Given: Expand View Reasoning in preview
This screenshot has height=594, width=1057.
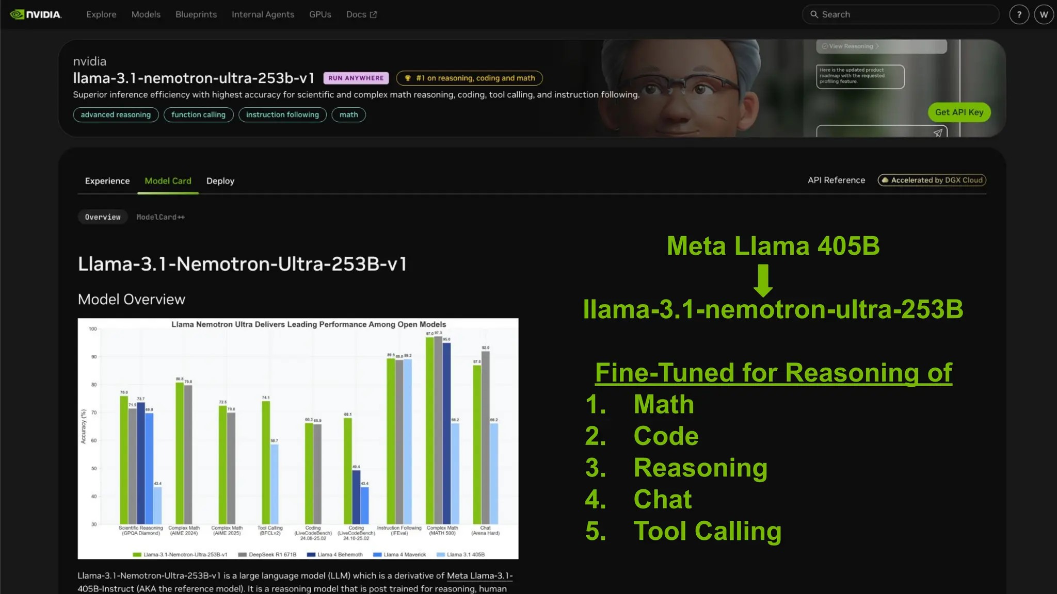Looking at the screenshot, I should tap(850, 46).
